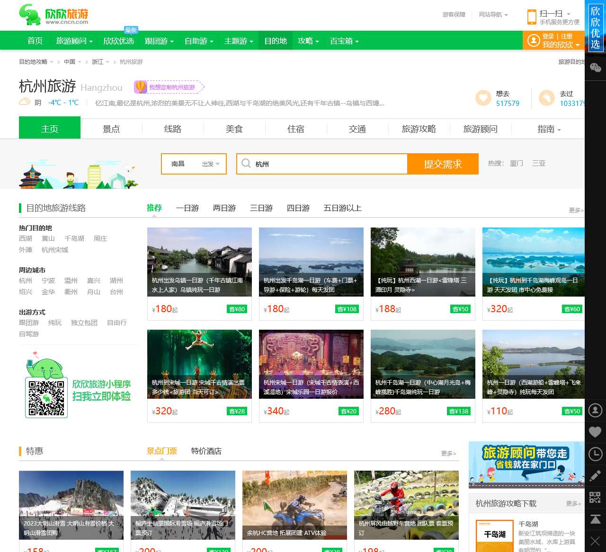Open the WeChat icon in the right sidebar

click(x=596, y=68)
